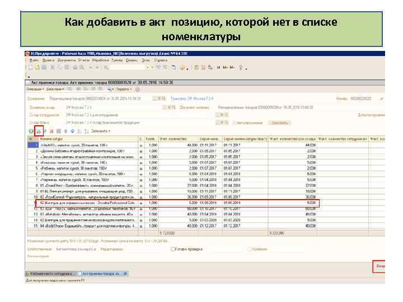This screenshot has height=302, width=403.
Task: Click the Серия номенклатуры (факт) column header
Action: click(245, 139)
